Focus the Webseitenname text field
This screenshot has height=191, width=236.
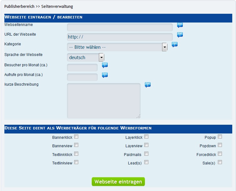tap(120, 28)
